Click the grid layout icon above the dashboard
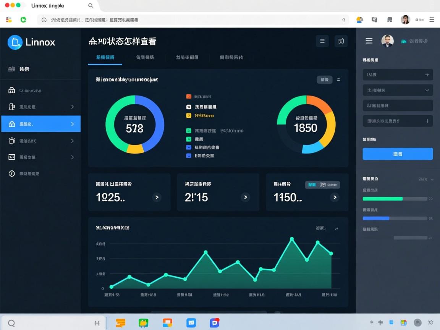Viewport: 440px width, 330px height. pos(341,41)
